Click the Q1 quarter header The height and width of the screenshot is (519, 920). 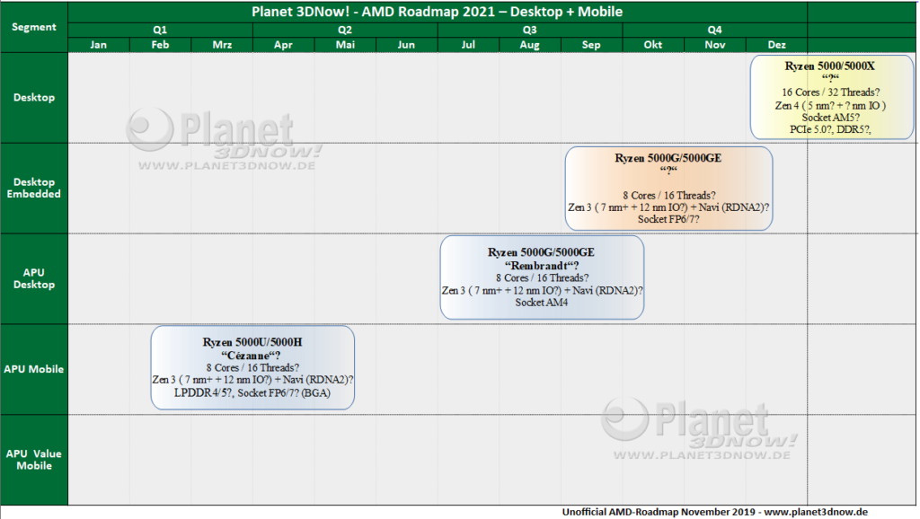click(160, 30)
